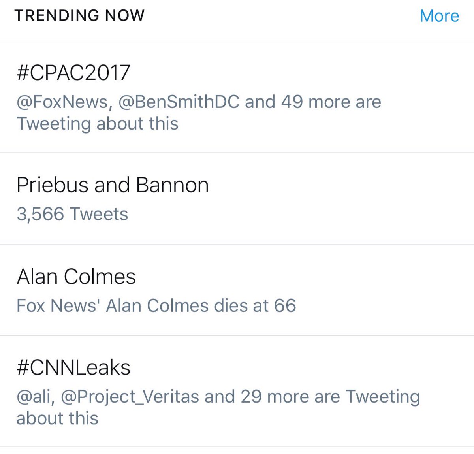Image resolution: width=474 pixels, height=454 pixels.
Task: Click the number 66 in Colmes description
Action: click(285, 306)
